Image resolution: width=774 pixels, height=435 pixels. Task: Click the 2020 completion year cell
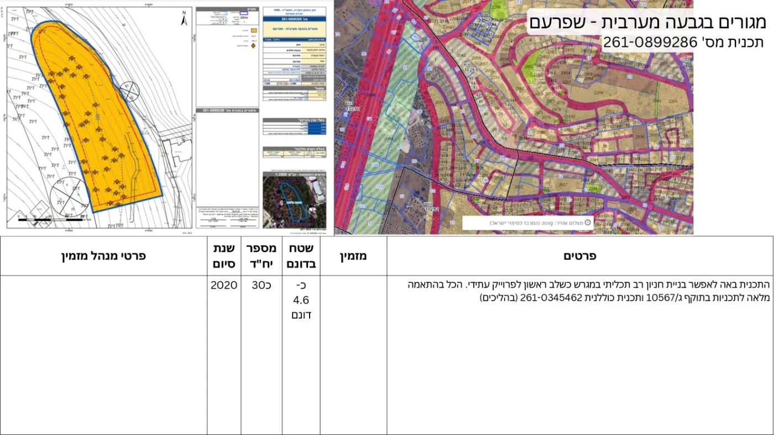pos(224,285)
